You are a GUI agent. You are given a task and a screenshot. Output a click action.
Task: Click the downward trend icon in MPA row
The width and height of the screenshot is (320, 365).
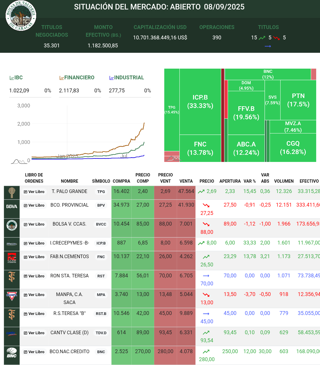pos(206,295)
